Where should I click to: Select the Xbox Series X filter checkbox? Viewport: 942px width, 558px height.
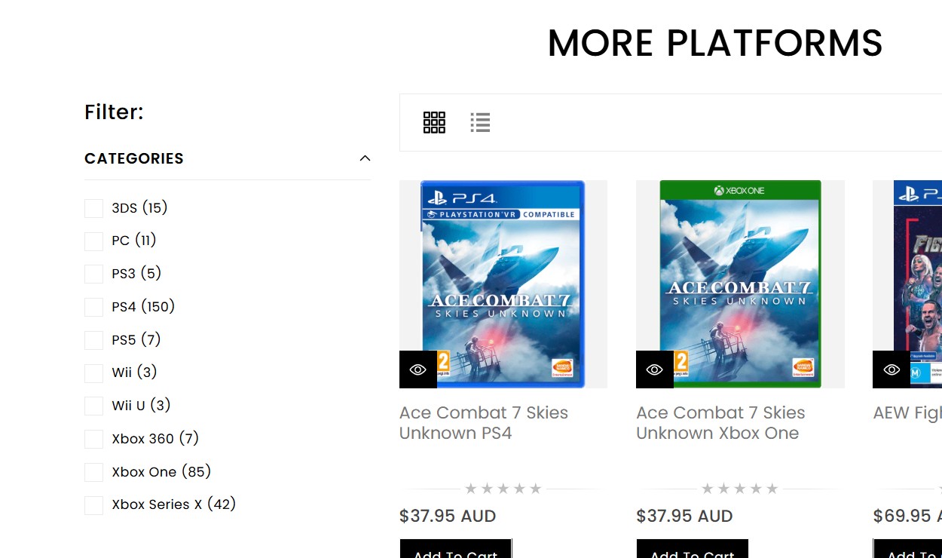coord(93,505)
